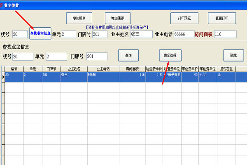Click the 增加新单 button
Viewport: 247px width, 165px height.
click(x=79, y=18)
